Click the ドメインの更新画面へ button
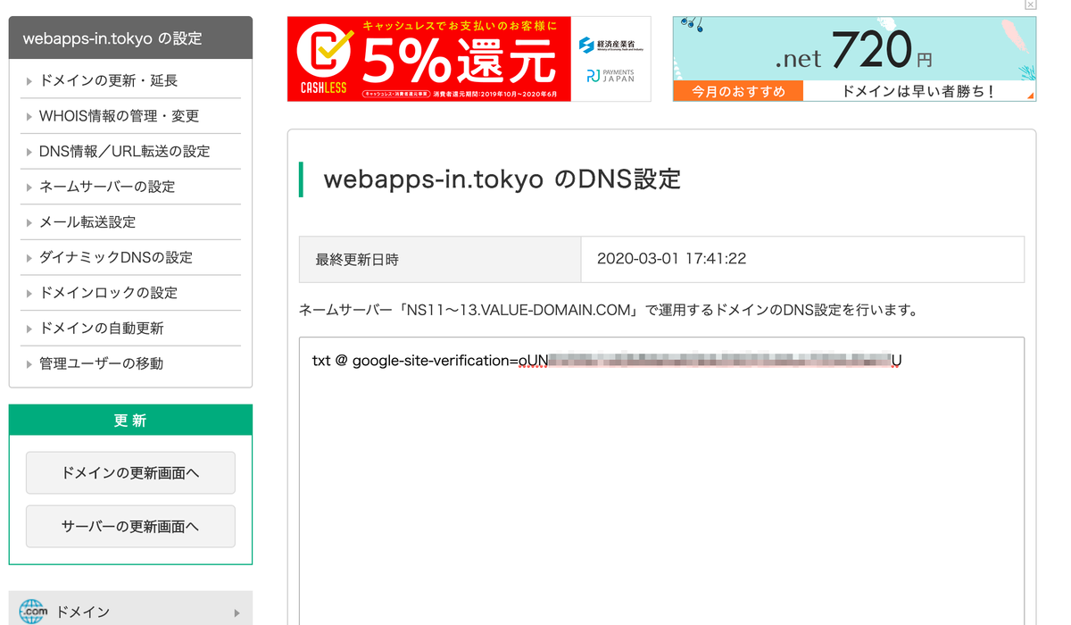Viewport: 1071px width, 625px height. tap(130, 472)
